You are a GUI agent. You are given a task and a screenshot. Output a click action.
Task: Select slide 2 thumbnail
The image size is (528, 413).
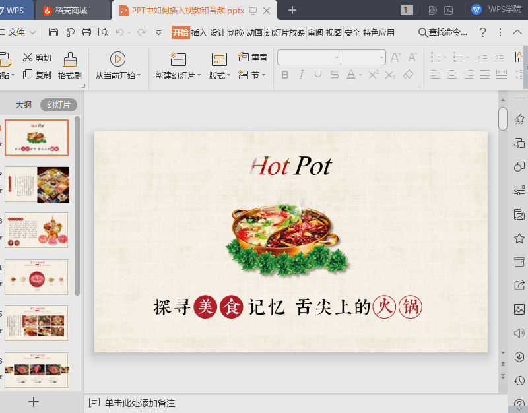37,185
